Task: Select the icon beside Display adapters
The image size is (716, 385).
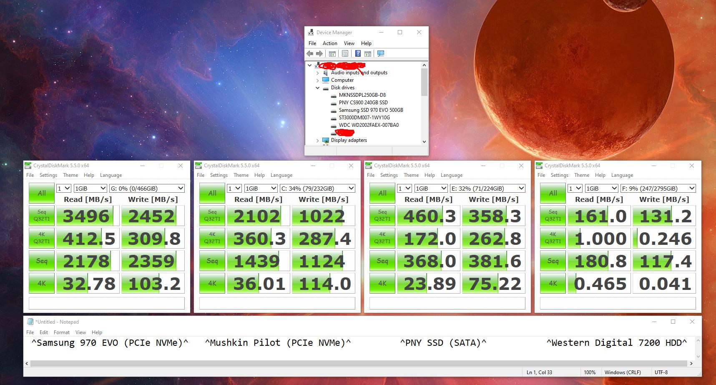Action: (326, 140)
